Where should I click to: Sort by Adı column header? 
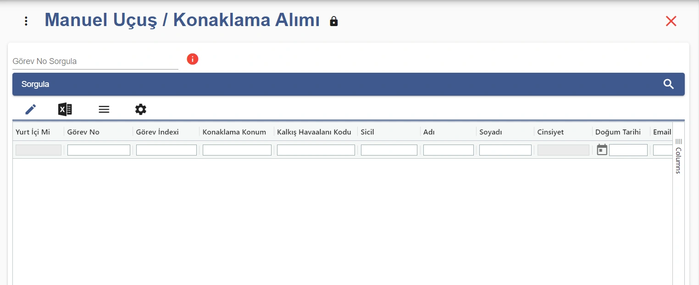(x=429, y=132)
